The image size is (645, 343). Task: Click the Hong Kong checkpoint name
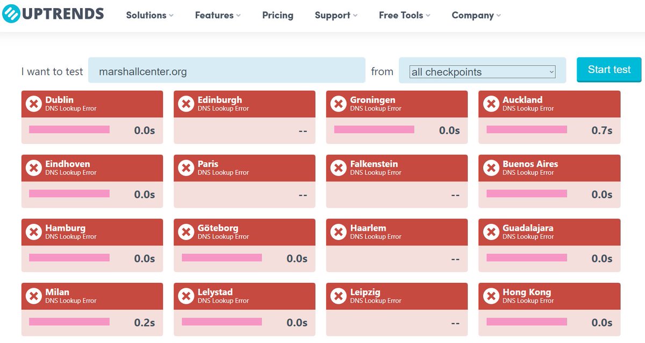pos(527,292)
